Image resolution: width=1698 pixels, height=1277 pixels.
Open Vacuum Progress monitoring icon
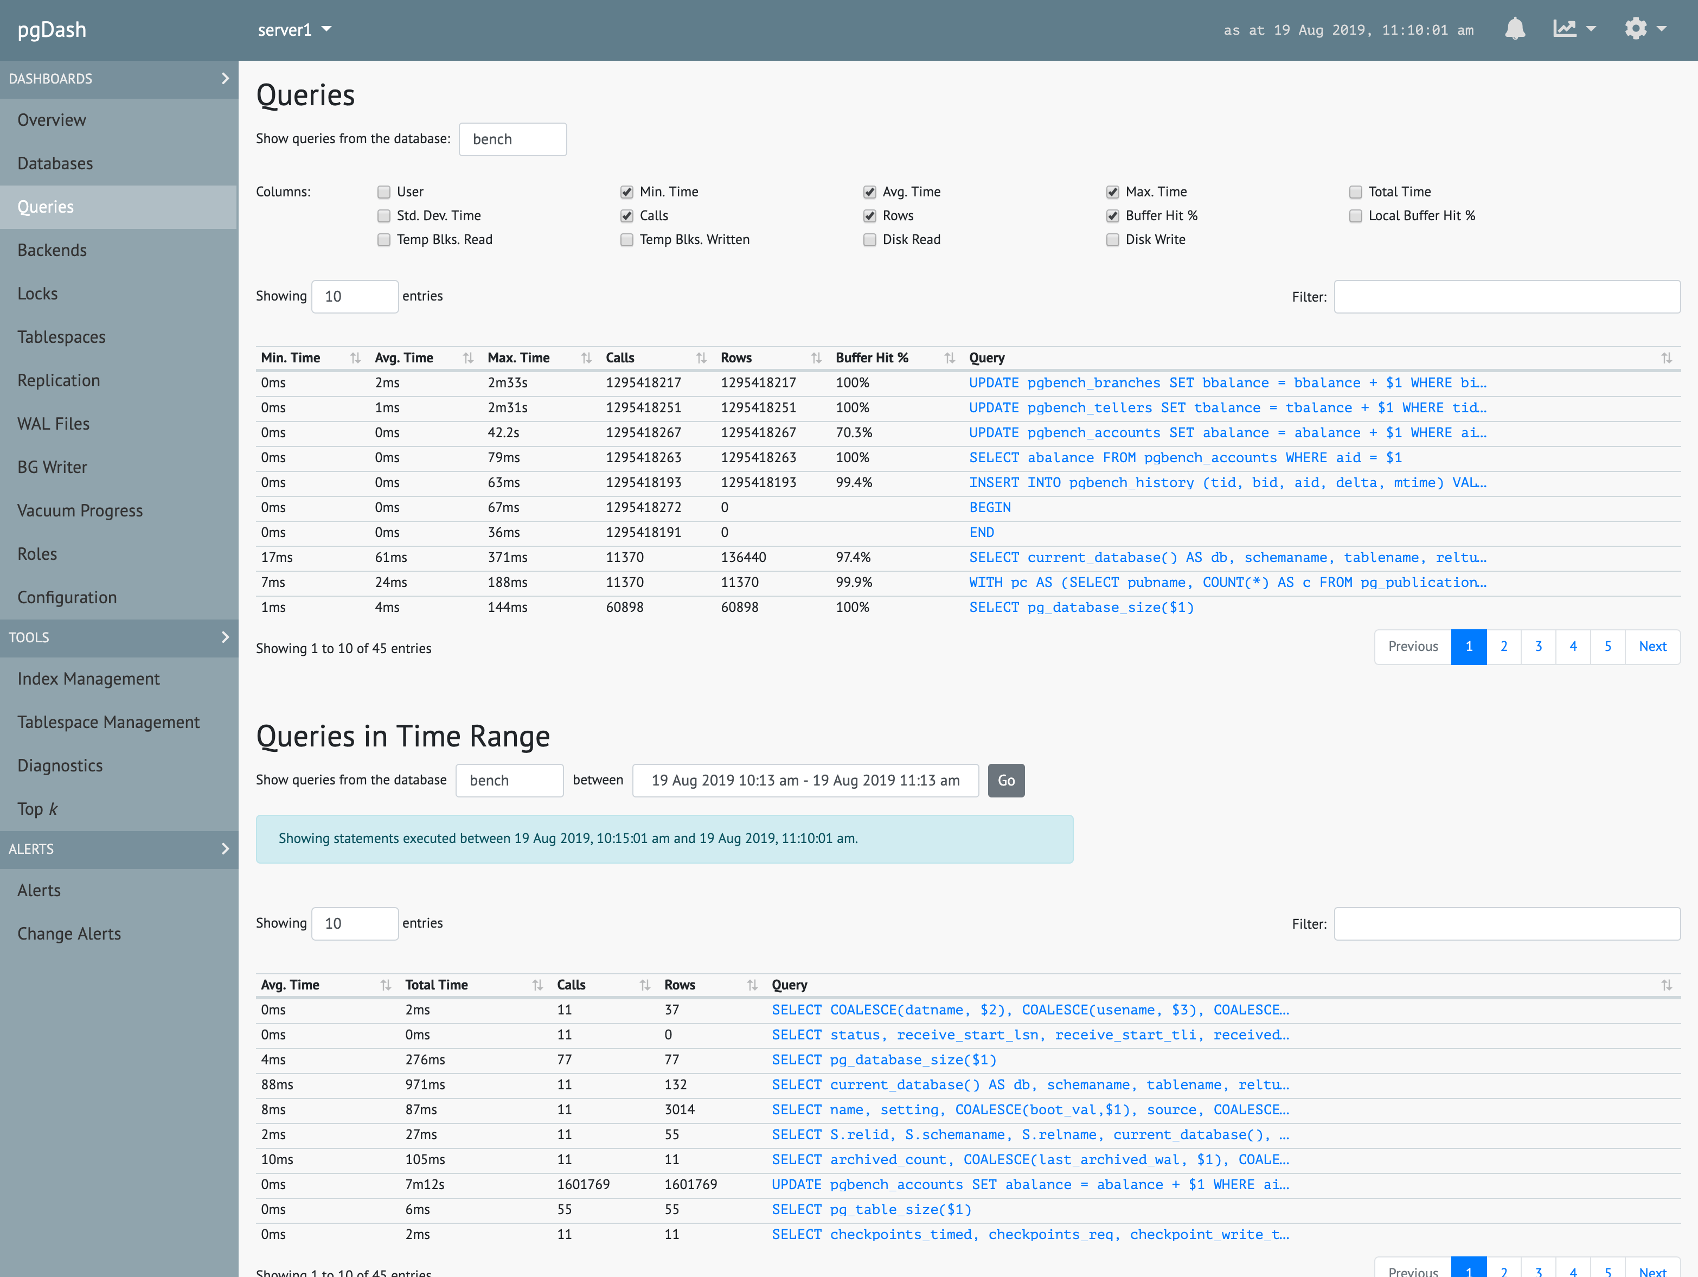pyautogui.click(x=80, y=510)
